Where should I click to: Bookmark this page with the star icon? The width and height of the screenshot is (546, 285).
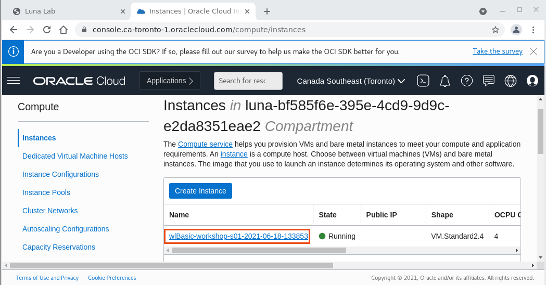point(495,30)
